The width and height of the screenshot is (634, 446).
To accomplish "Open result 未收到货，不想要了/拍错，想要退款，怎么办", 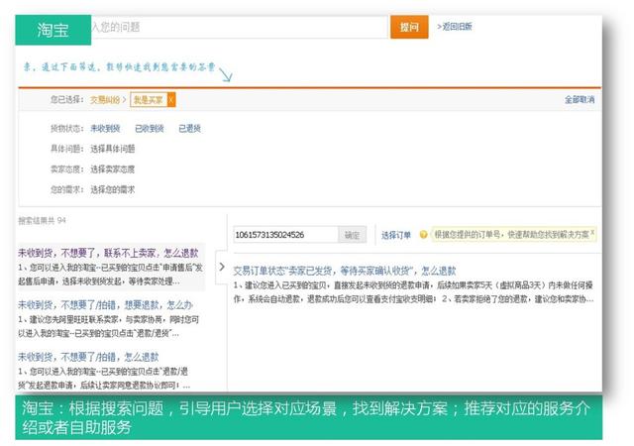I will 105,304.
